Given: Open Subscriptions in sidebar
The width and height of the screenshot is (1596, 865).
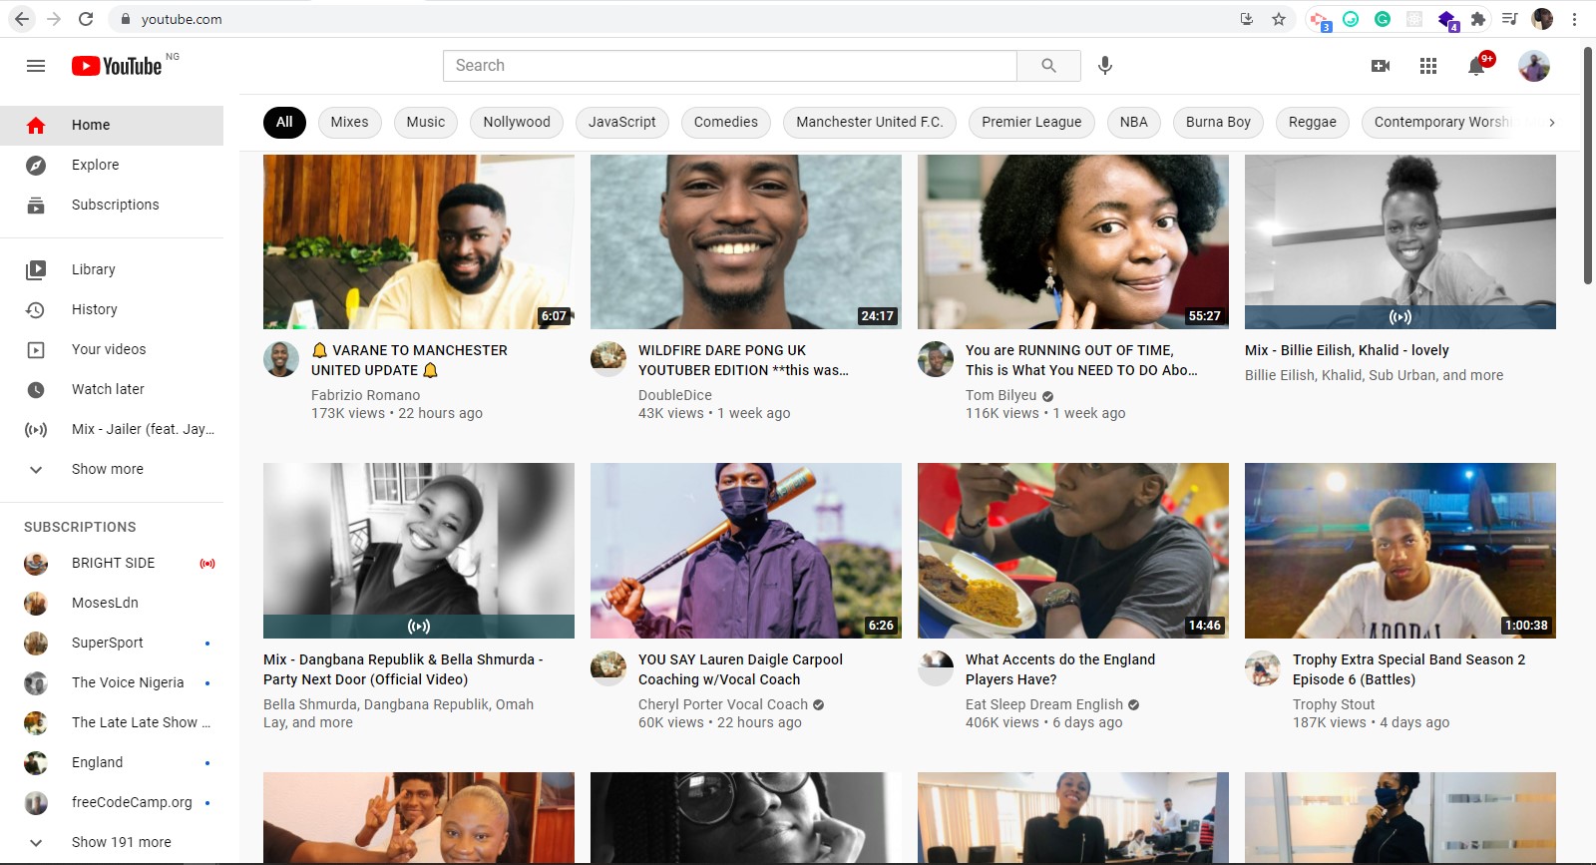Looking at the screenshot, I should point(112,205).
